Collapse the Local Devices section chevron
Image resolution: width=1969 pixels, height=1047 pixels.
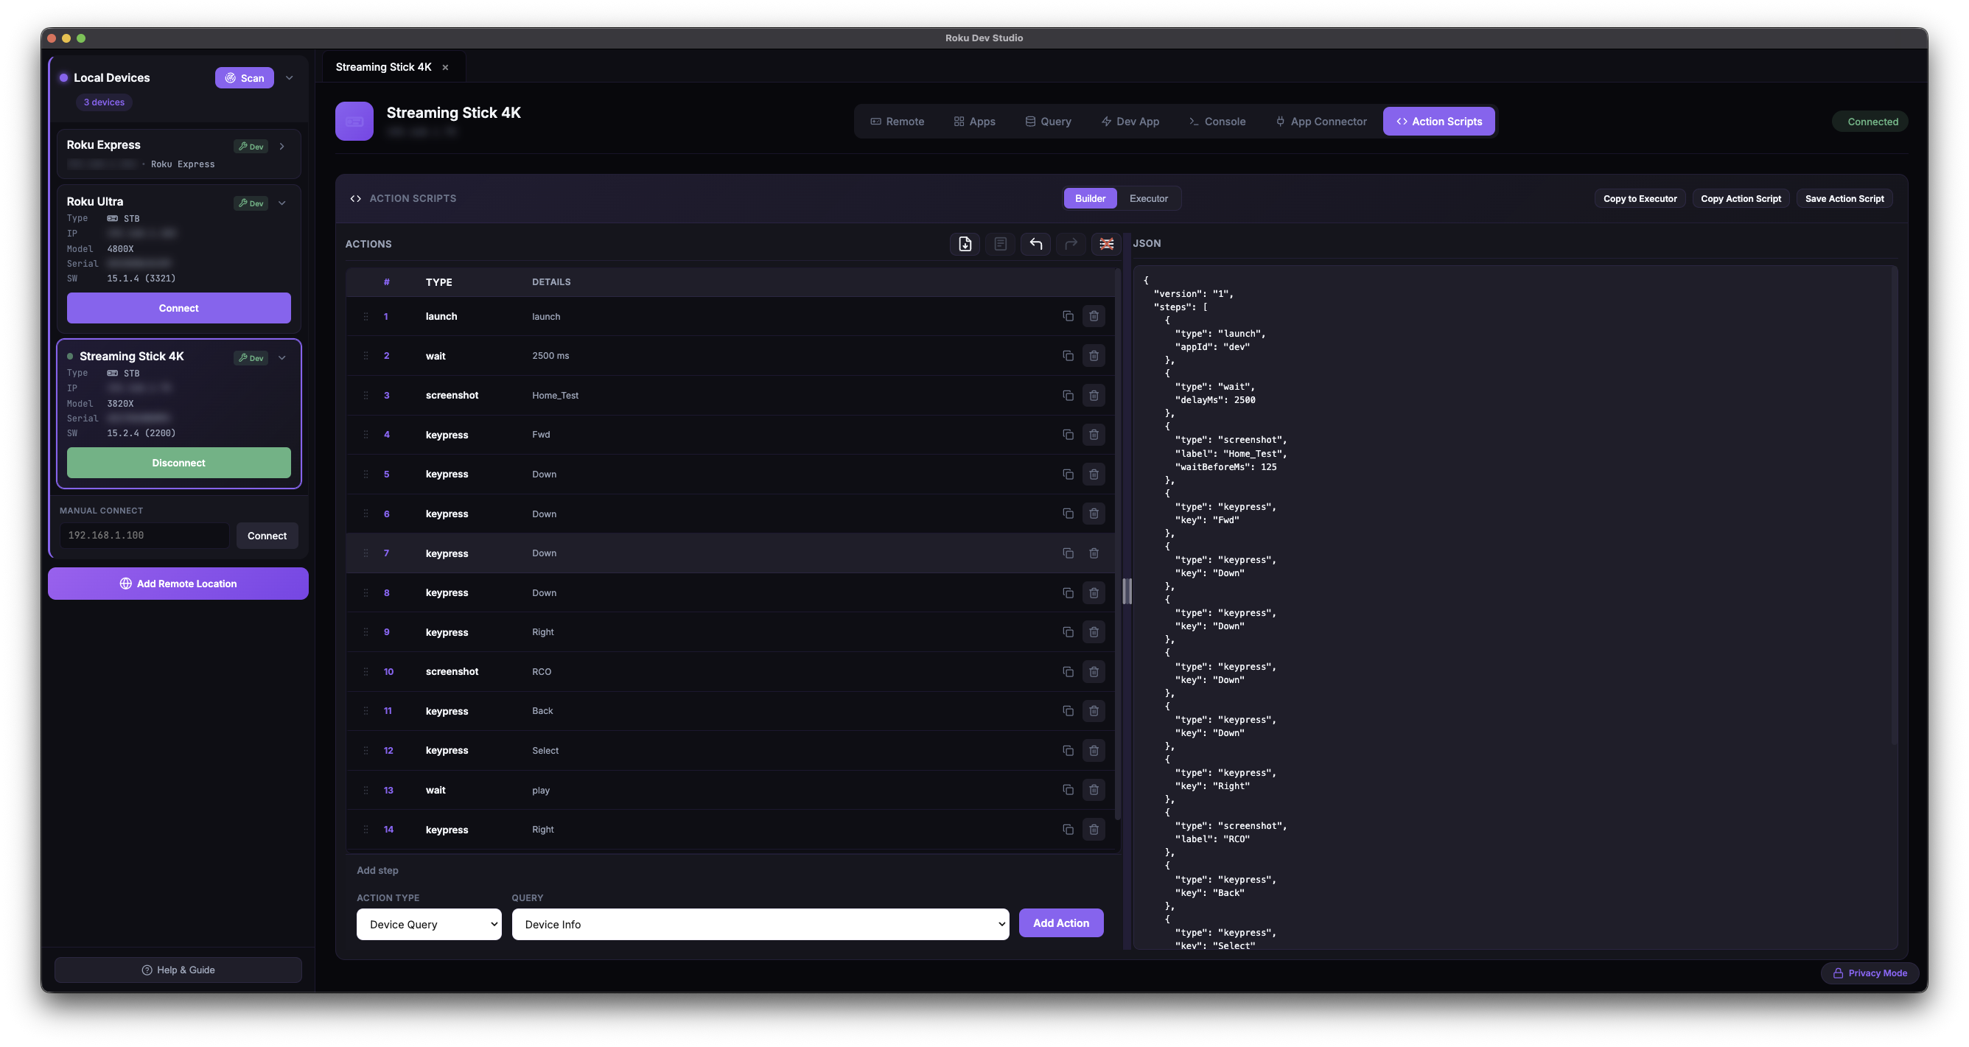click(289, 78)
